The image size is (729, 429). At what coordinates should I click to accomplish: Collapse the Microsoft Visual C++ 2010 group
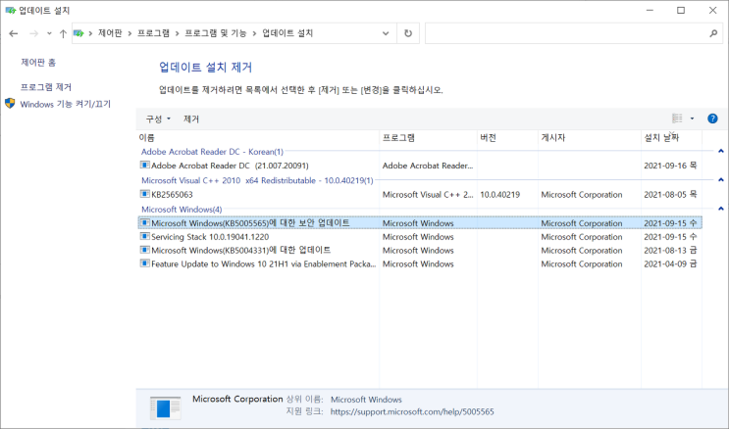720,179
